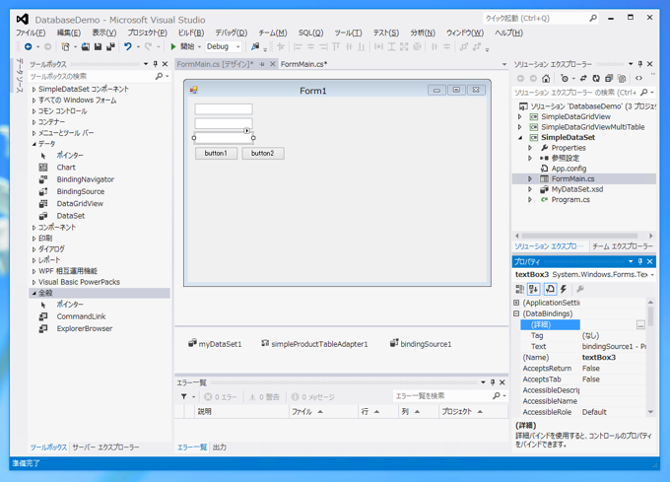The height and width of the screenshot is (482, 670).
Task: Click the Quick Launch search magnifier icon
Action: 593,18
